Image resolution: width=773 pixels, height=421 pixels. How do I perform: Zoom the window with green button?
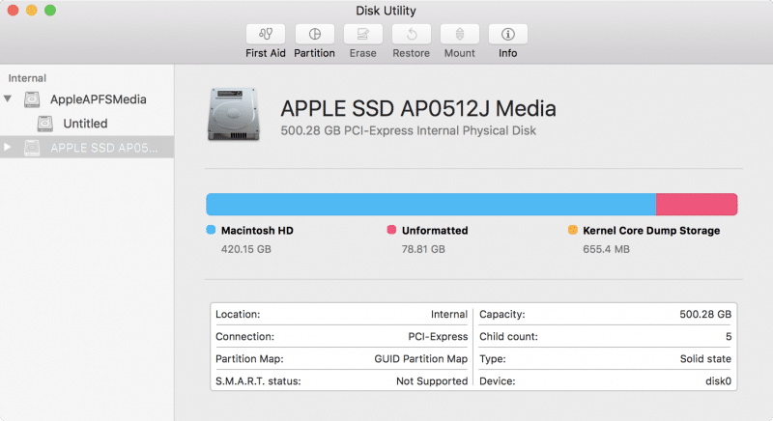50,10
